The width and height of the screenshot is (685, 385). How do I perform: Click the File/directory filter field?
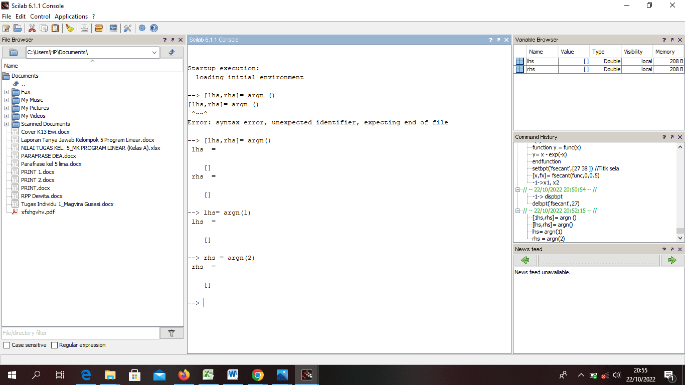pyautogui.click(x=80, y=333)
